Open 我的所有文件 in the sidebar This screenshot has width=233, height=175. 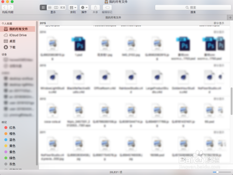(x=18, y=29)
